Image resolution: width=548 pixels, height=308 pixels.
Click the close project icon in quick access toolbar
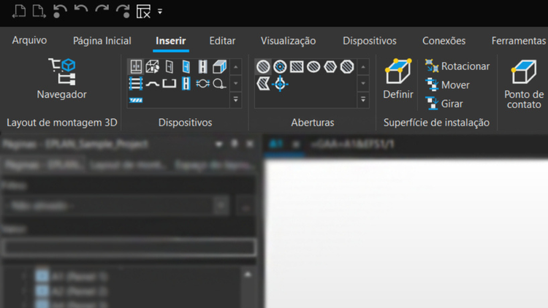(143, 12)
